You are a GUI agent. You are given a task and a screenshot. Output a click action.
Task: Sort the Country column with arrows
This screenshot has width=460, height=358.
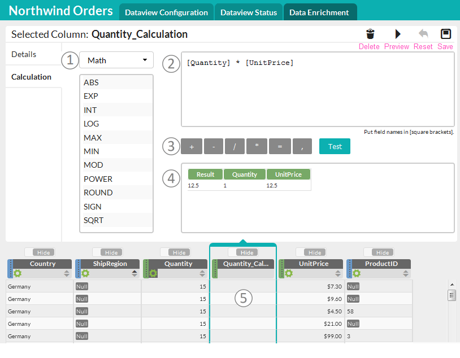pos(67,273)
